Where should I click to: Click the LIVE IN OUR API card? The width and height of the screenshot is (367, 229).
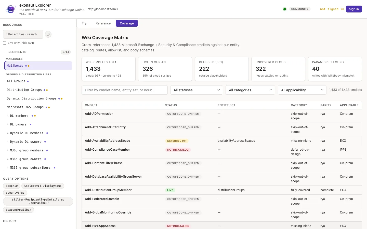click(x=165, y=69)
